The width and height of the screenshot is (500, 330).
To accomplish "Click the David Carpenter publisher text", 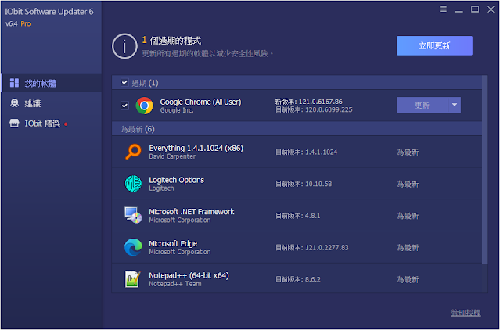I will pos(172,156).
